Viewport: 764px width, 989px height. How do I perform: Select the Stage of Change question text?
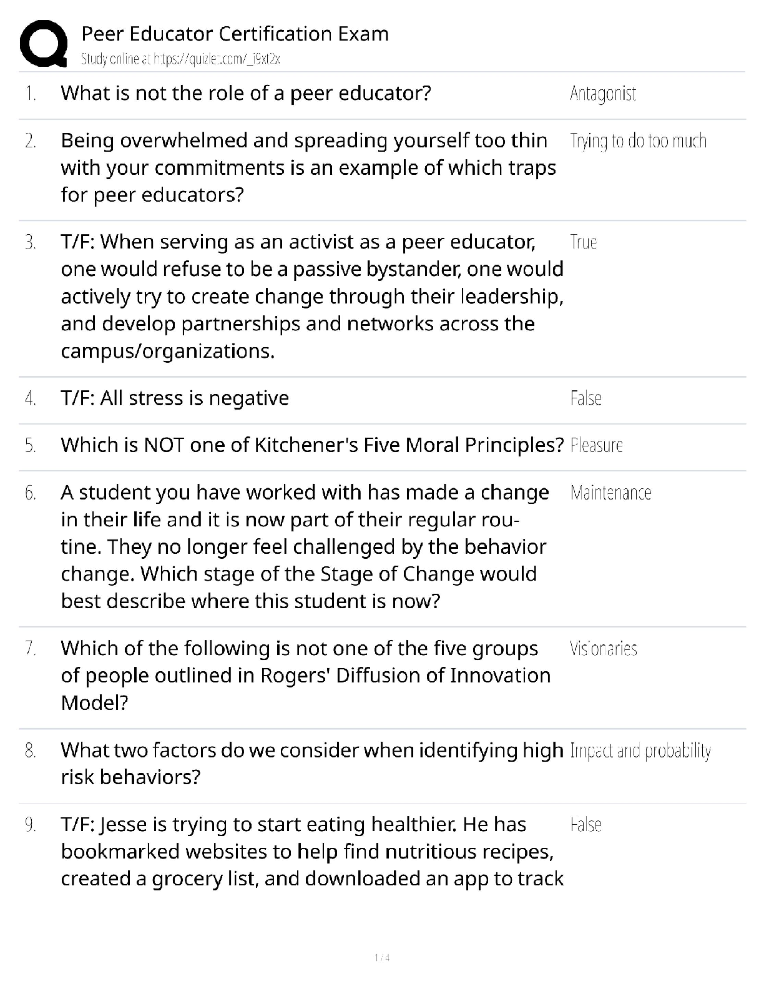[305, 547]
